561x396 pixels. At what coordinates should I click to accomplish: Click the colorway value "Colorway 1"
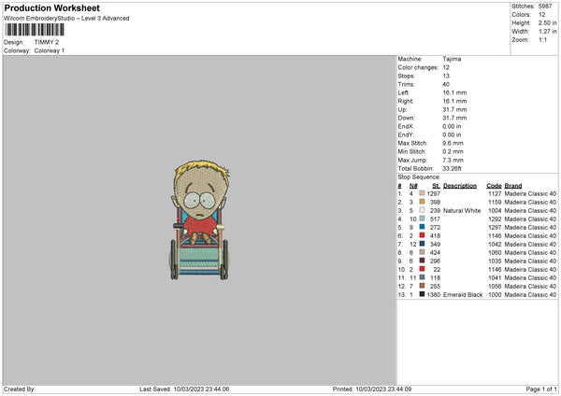tap(50, 50)
